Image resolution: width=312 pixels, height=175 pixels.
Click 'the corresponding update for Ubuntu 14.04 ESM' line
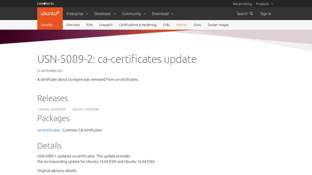tap(96, 162)
